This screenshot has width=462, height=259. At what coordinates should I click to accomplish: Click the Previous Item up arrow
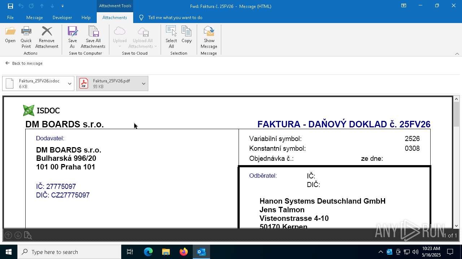[x=42, y=6]
